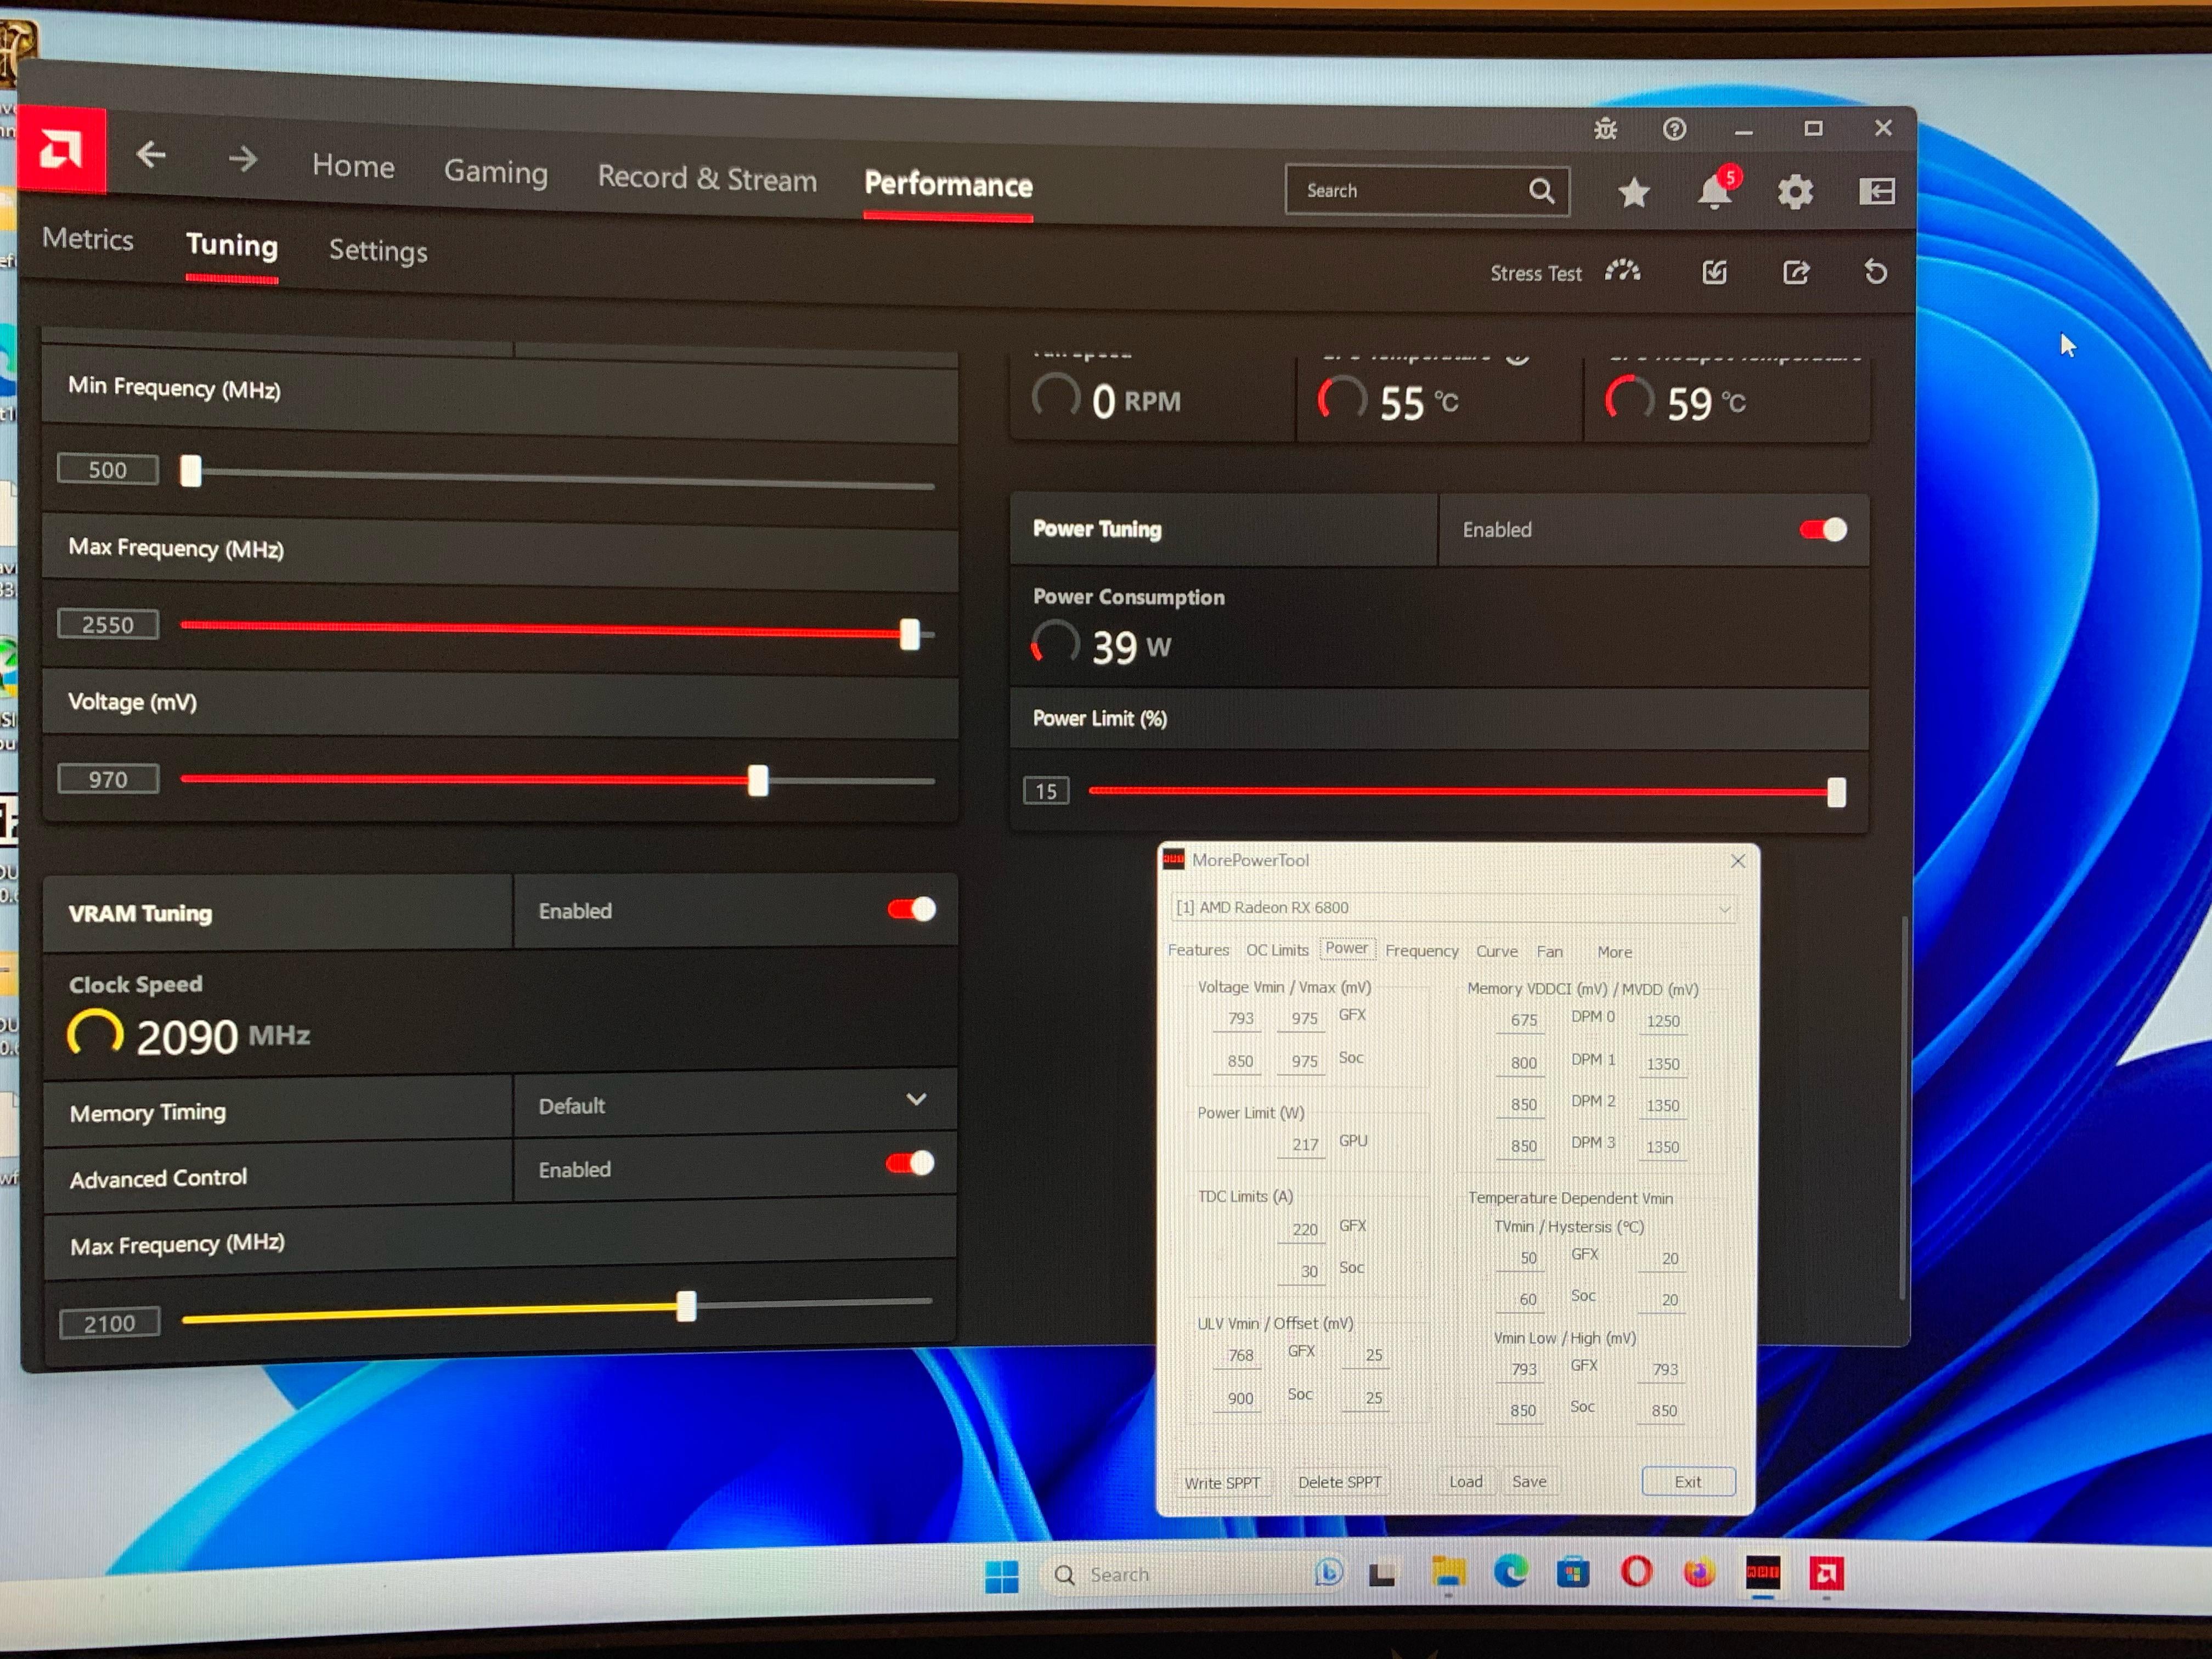Open MorePowerTool Features tab
This screenshot has width=2212, height=1659.
1198,950
